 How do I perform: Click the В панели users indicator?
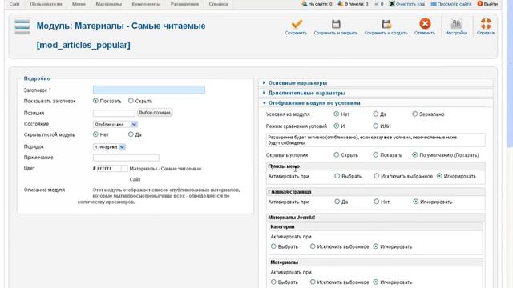(x=353, y=4)
